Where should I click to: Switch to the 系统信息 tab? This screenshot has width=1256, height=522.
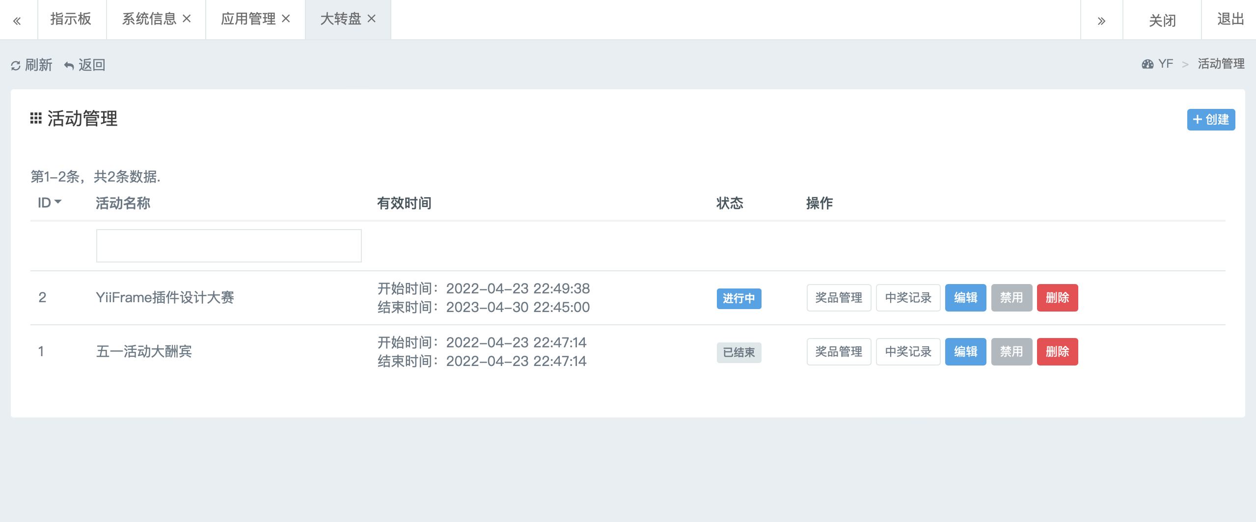click(149, 19)
